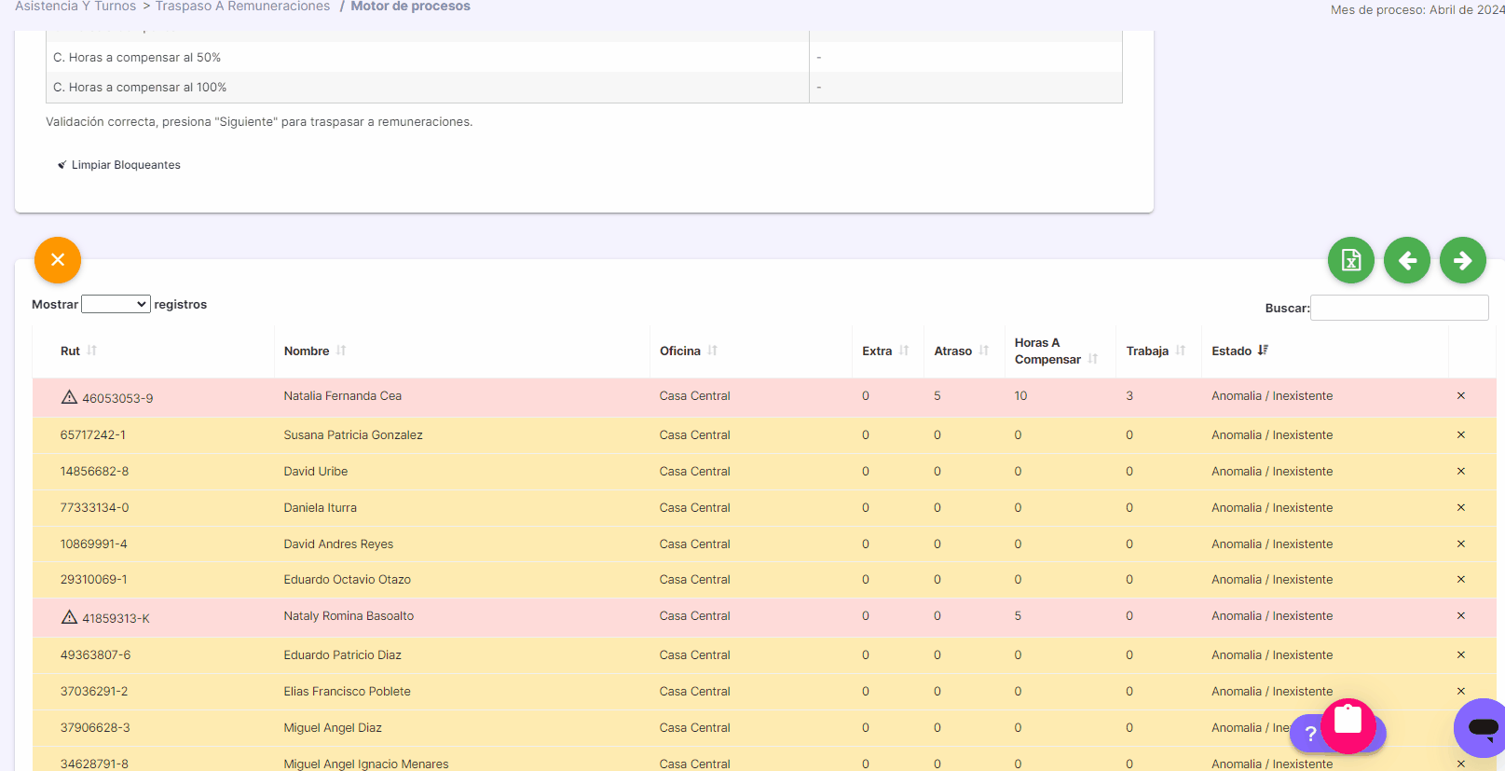The image size is (1505, 771).
Task: Remove Natalia Fernanda Cea row via X
Action: click(1461, 396)
